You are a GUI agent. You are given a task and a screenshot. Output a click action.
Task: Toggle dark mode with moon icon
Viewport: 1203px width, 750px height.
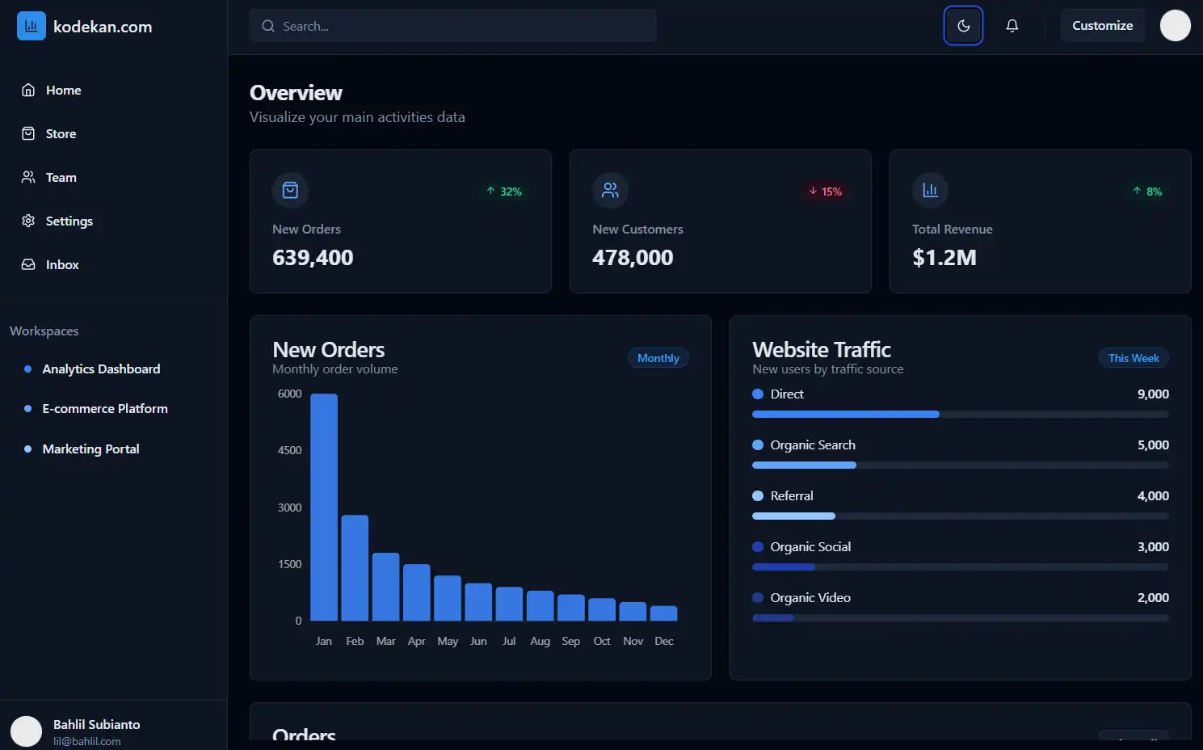pyautogui.click(x=963, y=26)
